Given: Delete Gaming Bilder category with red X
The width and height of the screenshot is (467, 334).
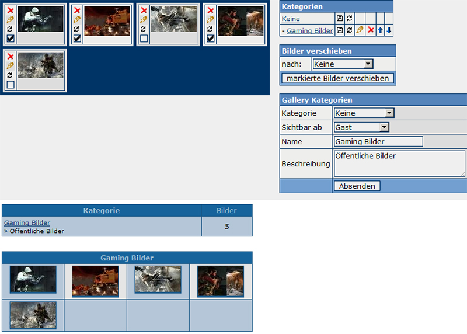Looking at the screenshot, I should tap(371, 30).
